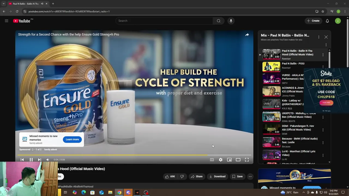
Task: Open Microsoft Edge from taskbar
Action: (x=83, y=192)
